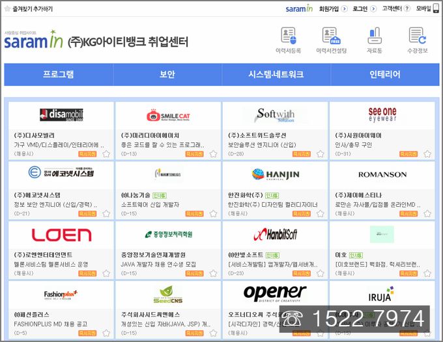Toggle star on 중앙정보기술인재개발원 card
Screen dimensions: 443x342
213,274
